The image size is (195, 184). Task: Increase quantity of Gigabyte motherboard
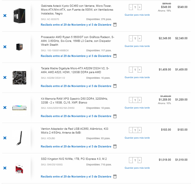140,70
